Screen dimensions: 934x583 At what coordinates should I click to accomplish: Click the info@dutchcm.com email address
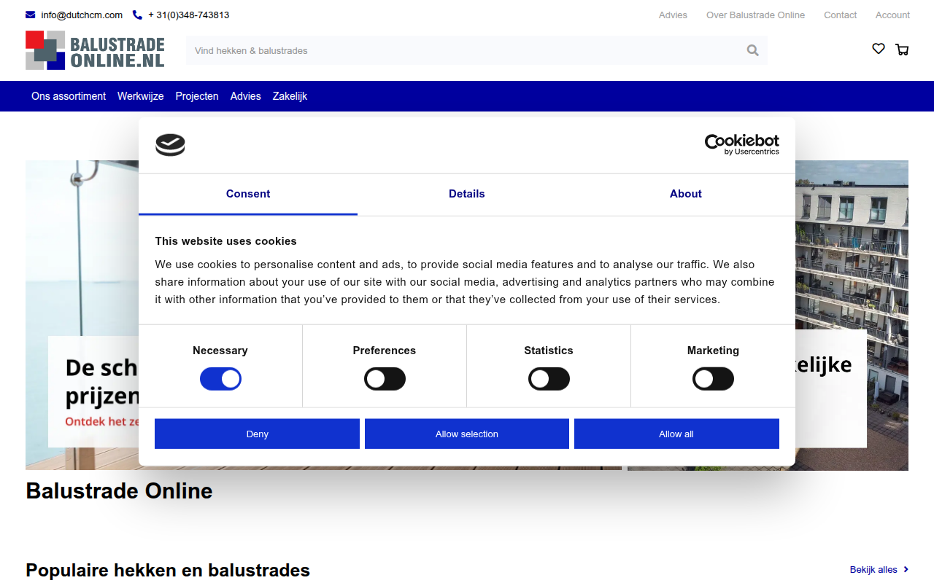(82, 15)
